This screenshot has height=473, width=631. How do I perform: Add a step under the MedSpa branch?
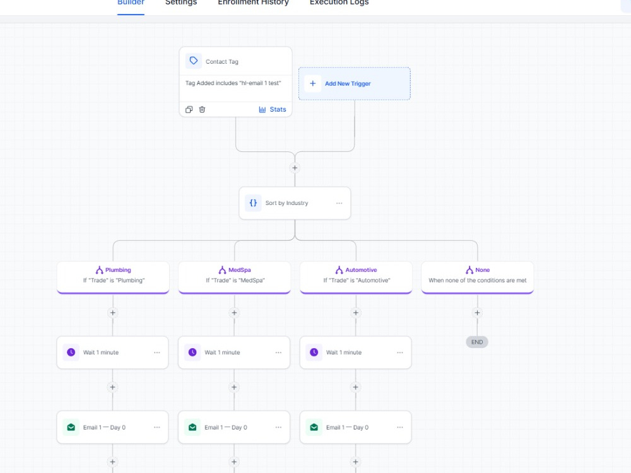pos(234,313)
